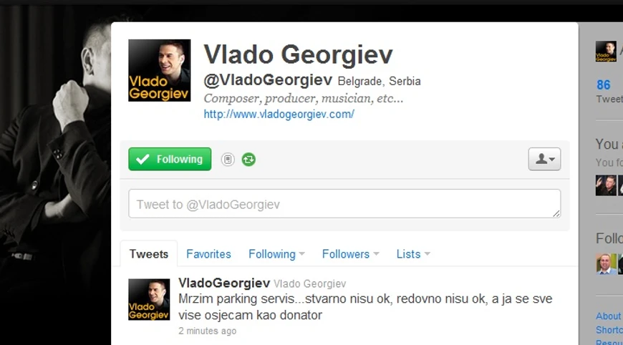Viewport: 623px width, 345px height.
Task: Click the small sidebar profile avatar
Action: (606, 52)
